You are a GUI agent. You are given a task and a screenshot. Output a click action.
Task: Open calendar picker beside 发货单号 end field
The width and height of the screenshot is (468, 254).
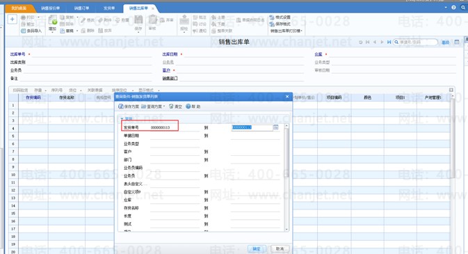click(x=276, y=127)
